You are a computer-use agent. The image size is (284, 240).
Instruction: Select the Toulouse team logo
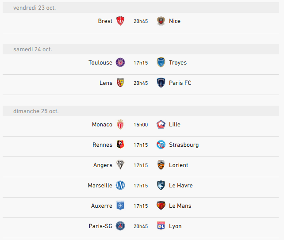pyautogui.click(x=120, y=62)
